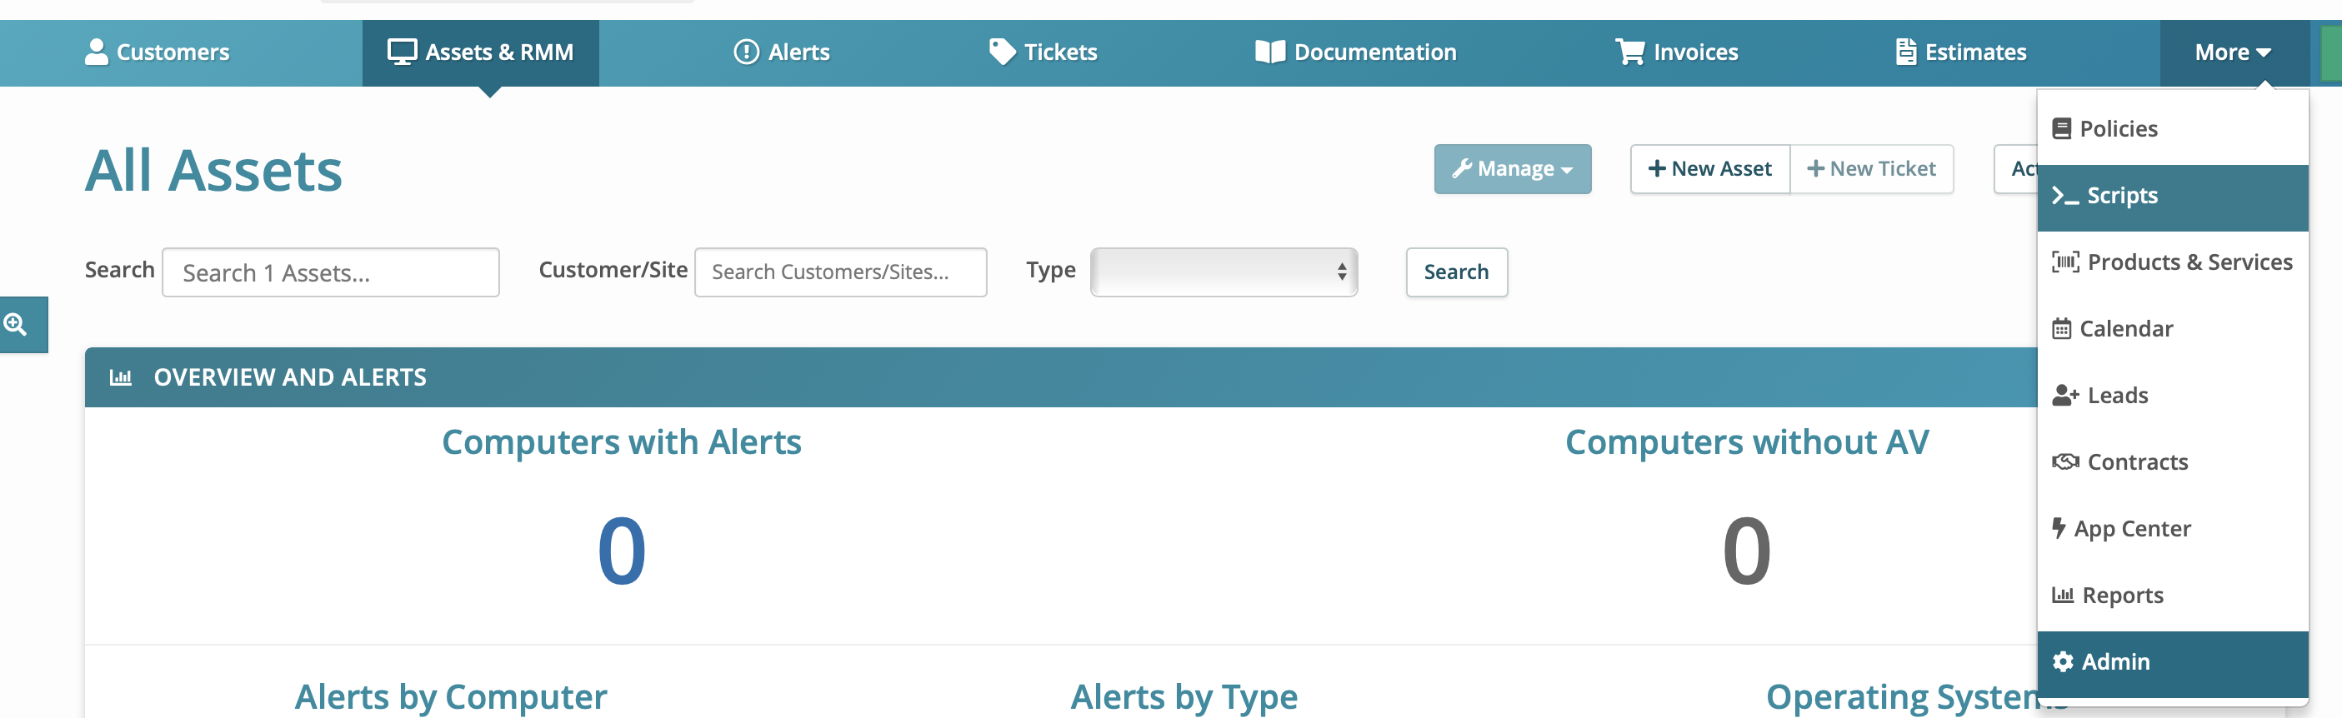The height and width of the screenshot is (718, 2342).
Task: Click the Customers person icon
Action: coord(97,52)
